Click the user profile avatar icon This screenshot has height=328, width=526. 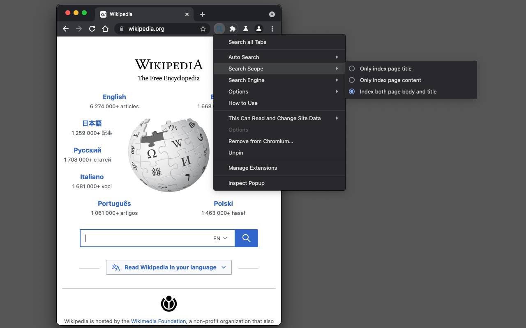[258, 29]
